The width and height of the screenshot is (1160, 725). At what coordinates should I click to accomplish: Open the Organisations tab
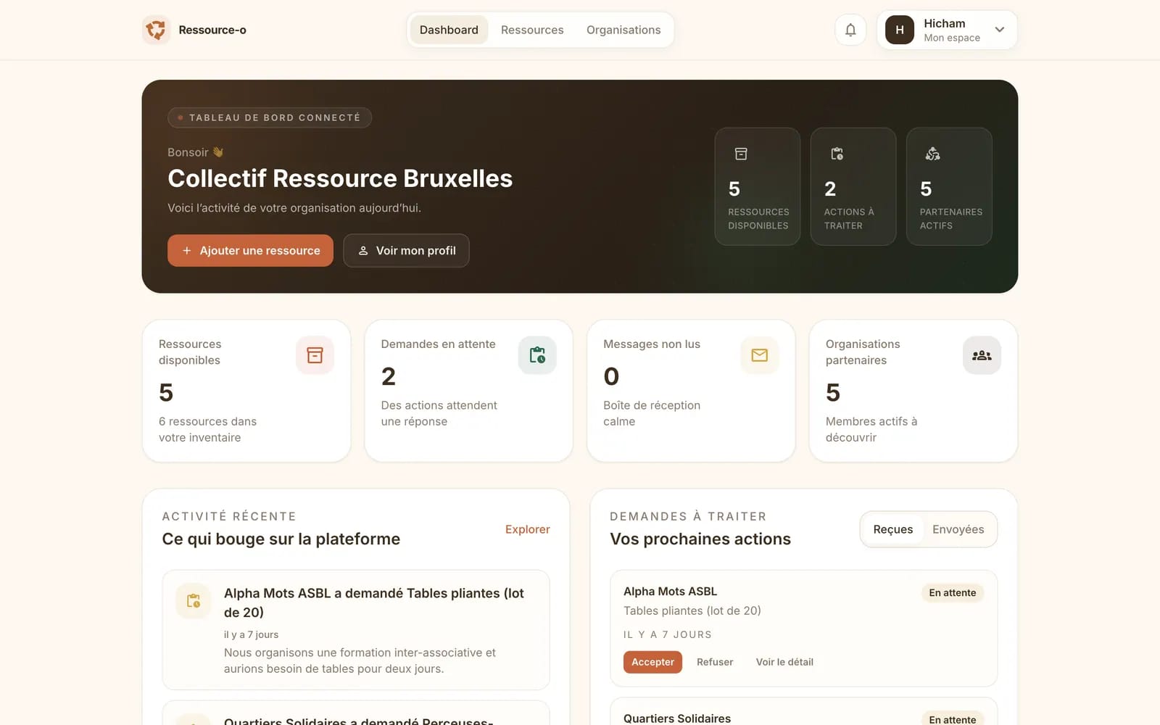tap(623, 30)
